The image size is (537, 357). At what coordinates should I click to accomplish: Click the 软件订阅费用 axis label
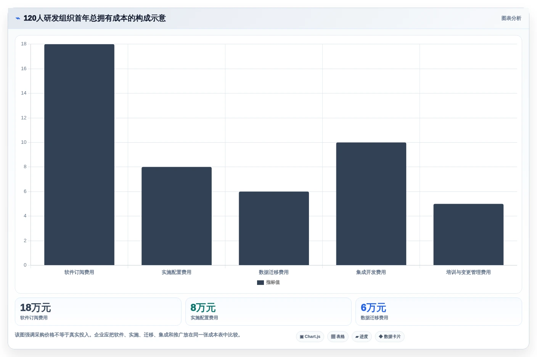tap(79, 272)
